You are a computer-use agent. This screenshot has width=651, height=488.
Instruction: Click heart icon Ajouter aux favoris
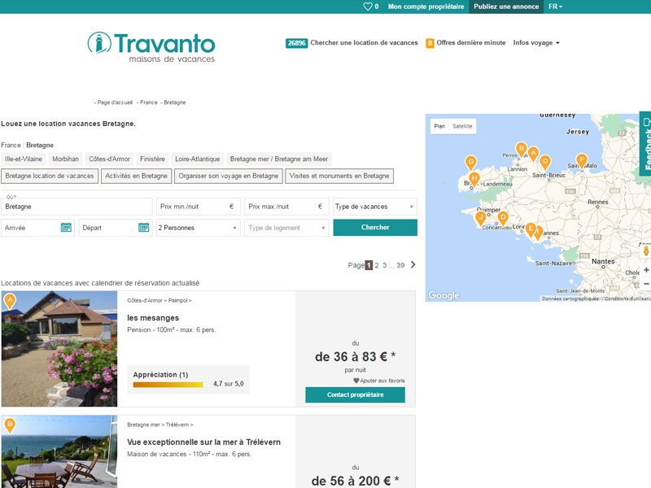pyautogui.click(x=356, y=381)
